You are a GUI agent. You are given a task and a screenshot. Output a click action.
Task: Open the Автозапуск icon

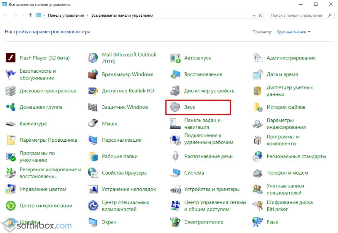pos(175,58)
